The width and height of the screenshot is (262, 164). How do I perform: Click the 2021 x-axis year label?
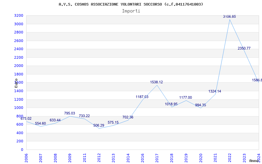[x=215, y=158]
